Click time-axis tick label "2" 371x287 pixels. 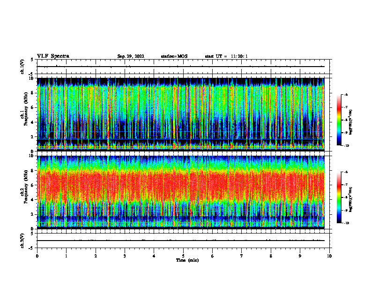(x=96, y=256)
